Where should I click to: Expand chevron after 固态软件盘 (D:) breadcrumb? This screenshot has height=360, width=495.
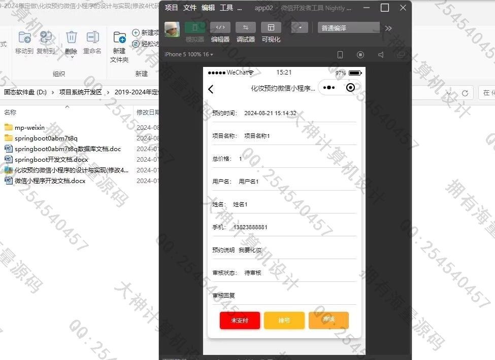pyautogui.click(x=53, y=92)
